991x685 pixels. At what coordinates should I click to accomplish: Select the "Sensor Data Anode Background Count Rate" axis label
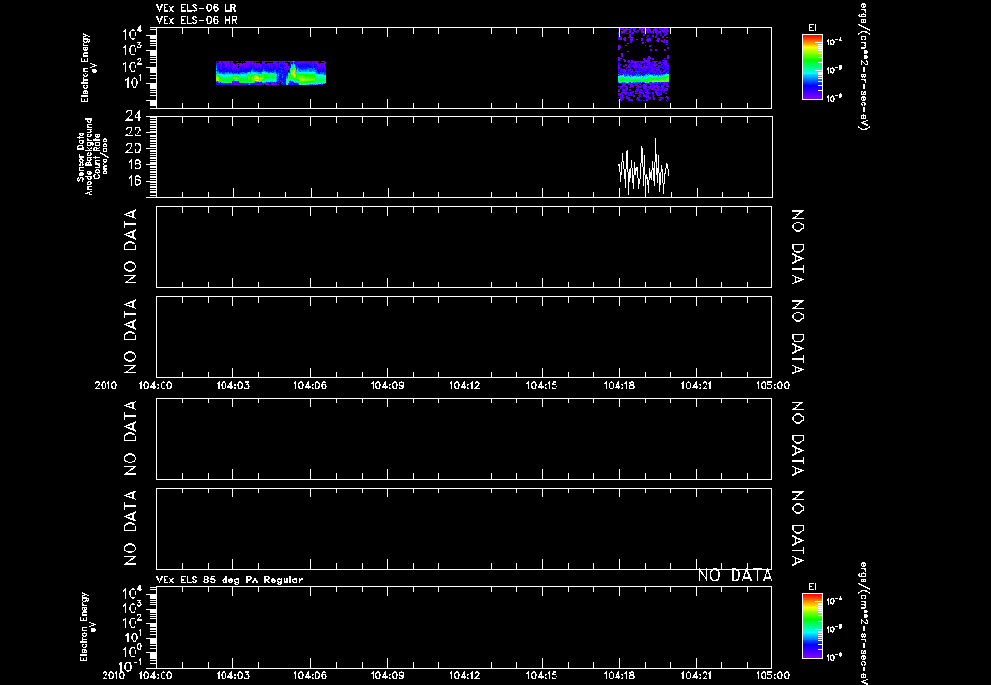click(92, 157)
